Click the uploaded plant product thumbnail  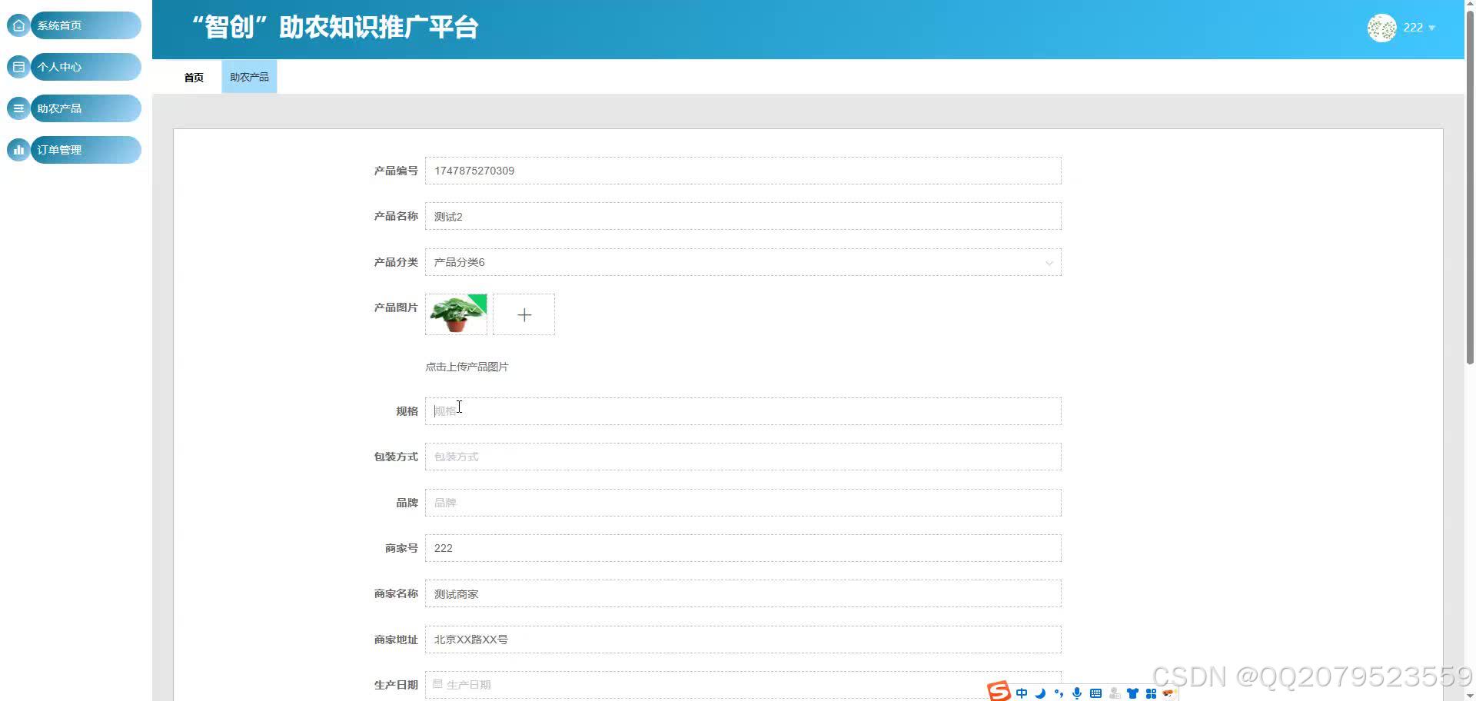pyautogui.click(x=456, y=314)
